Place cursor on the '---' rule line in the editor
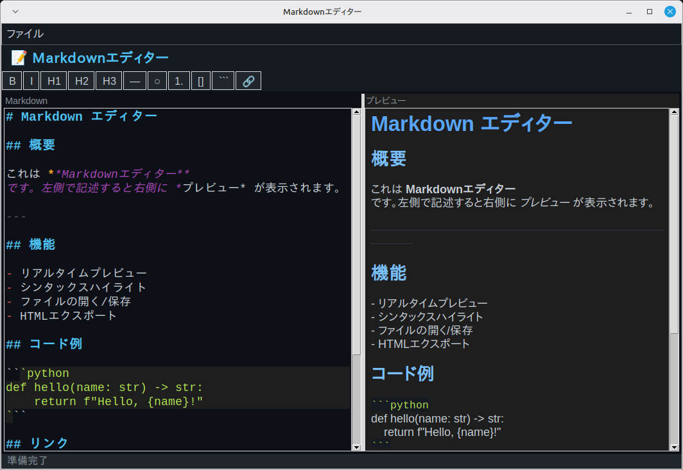 [x=16, y=216]
